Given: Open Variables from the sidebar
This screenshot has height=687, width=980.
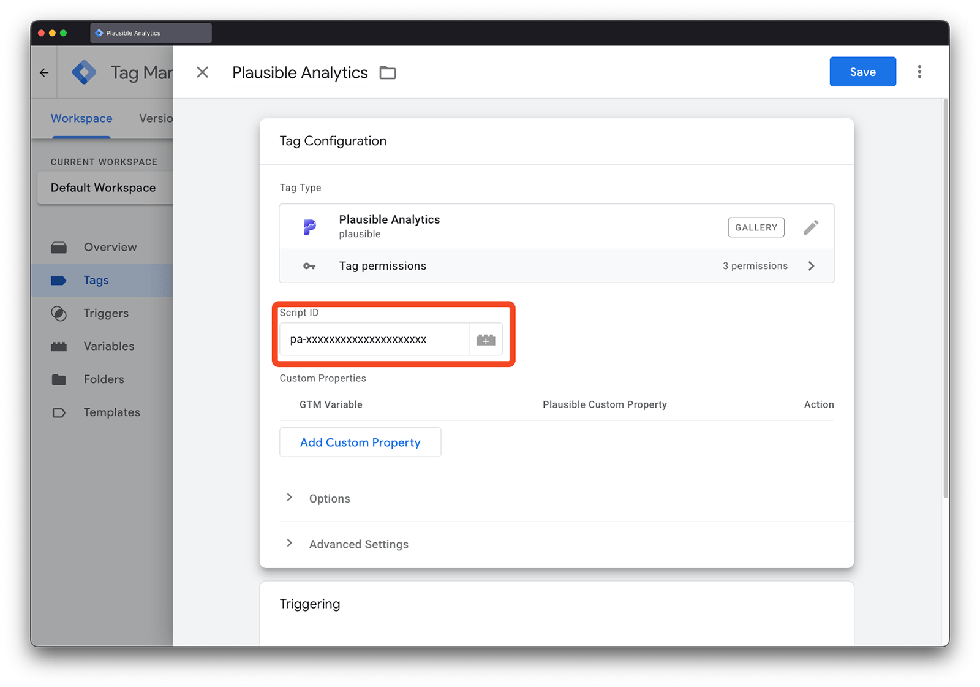Looking at the screenshot, I should 108,346.
